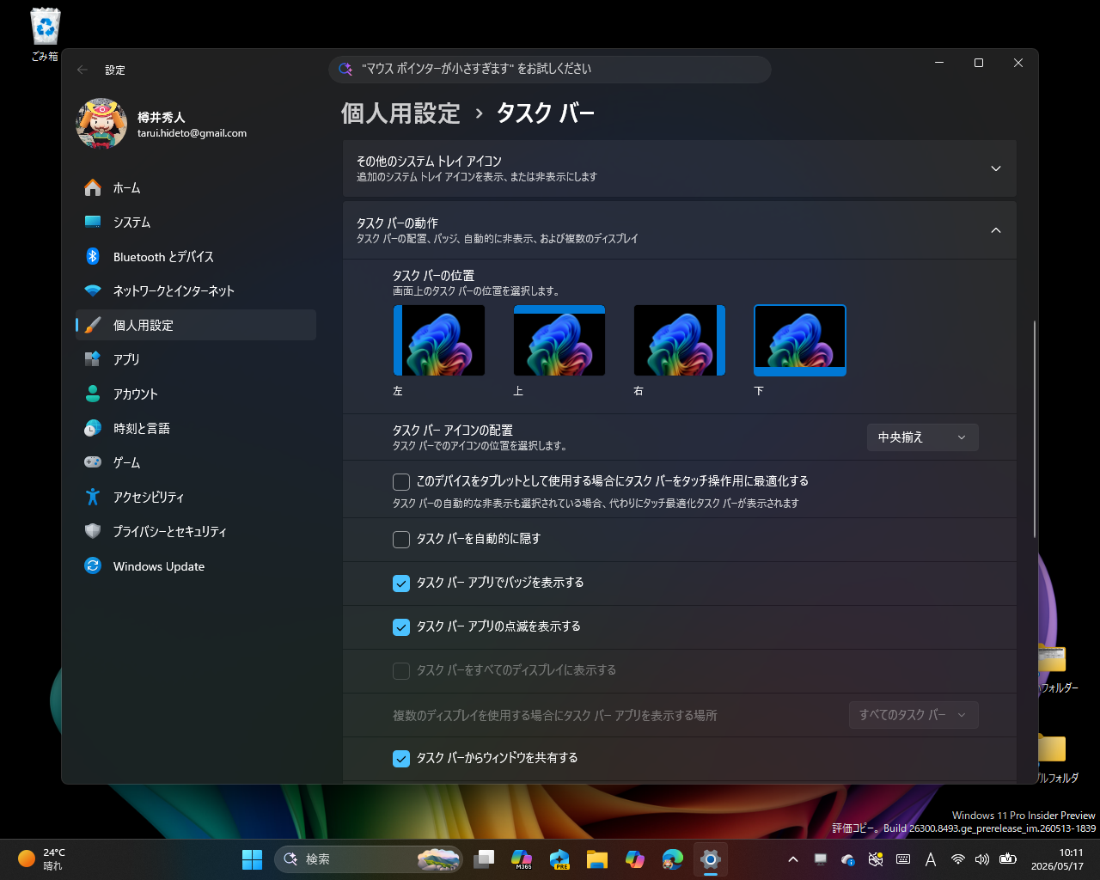This screenshot has height=880, width=1100.
Task: Click the volume speaker tray icon
Action: click(982, 859)
